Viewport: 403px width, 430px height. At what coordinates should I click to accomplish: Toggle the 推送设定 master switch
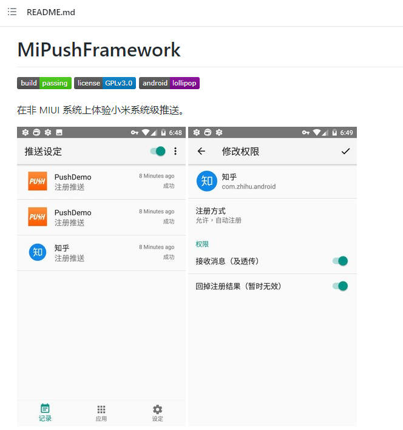click(x=158, y=151)
